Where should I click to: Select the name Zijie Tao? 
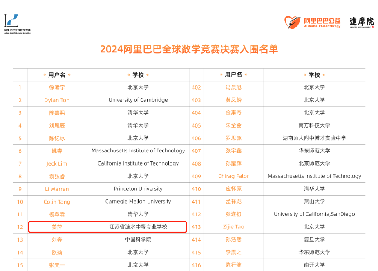tap(233, 227)
